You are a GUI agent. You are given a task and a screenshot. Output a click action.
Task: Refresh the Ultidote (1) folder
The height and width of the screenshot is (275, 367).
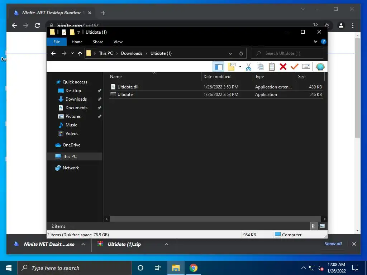[241, 54]
